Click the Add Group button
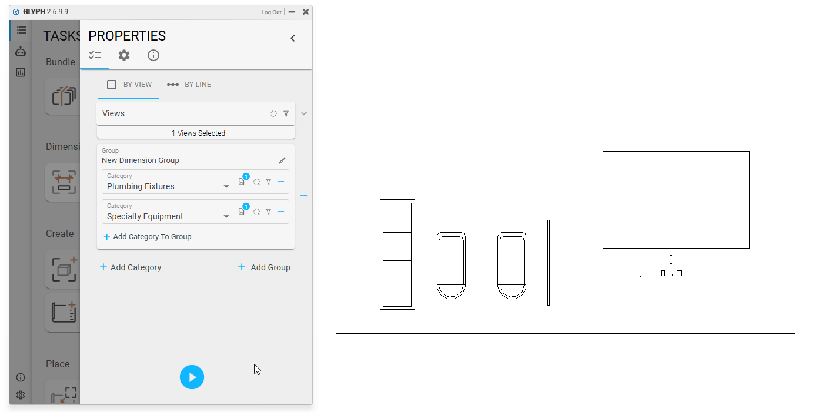Image resolution: width=815 pixels, height=412 pixels. click(264, 267)
